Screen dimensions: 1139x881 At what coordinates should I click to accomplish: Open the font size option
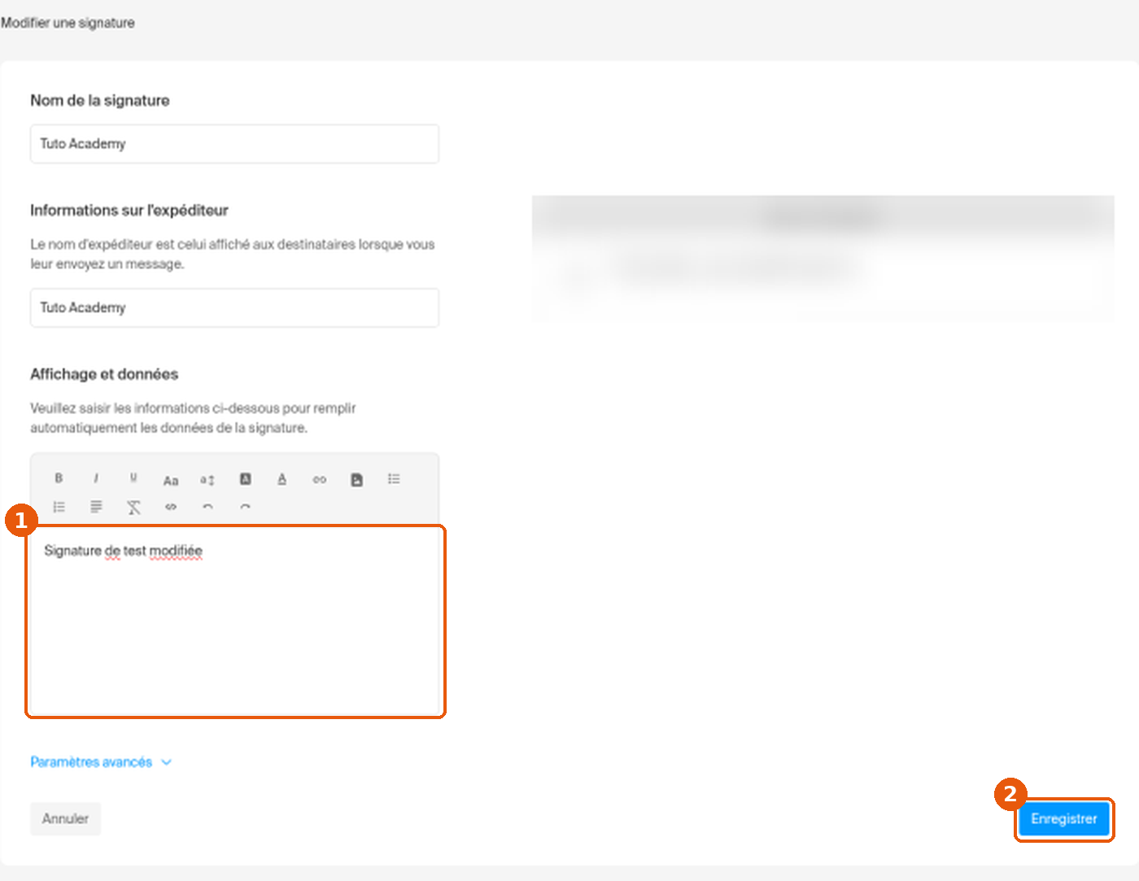tap(207, 480)
